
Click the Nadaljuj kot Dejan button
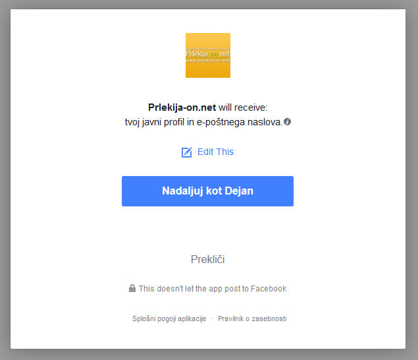pos(207,191)
